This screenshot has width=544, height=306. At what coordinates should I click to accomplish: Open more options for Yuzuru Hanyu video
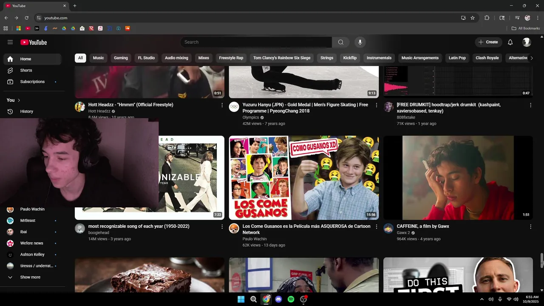pyautogui.click(x=376, y=105)
